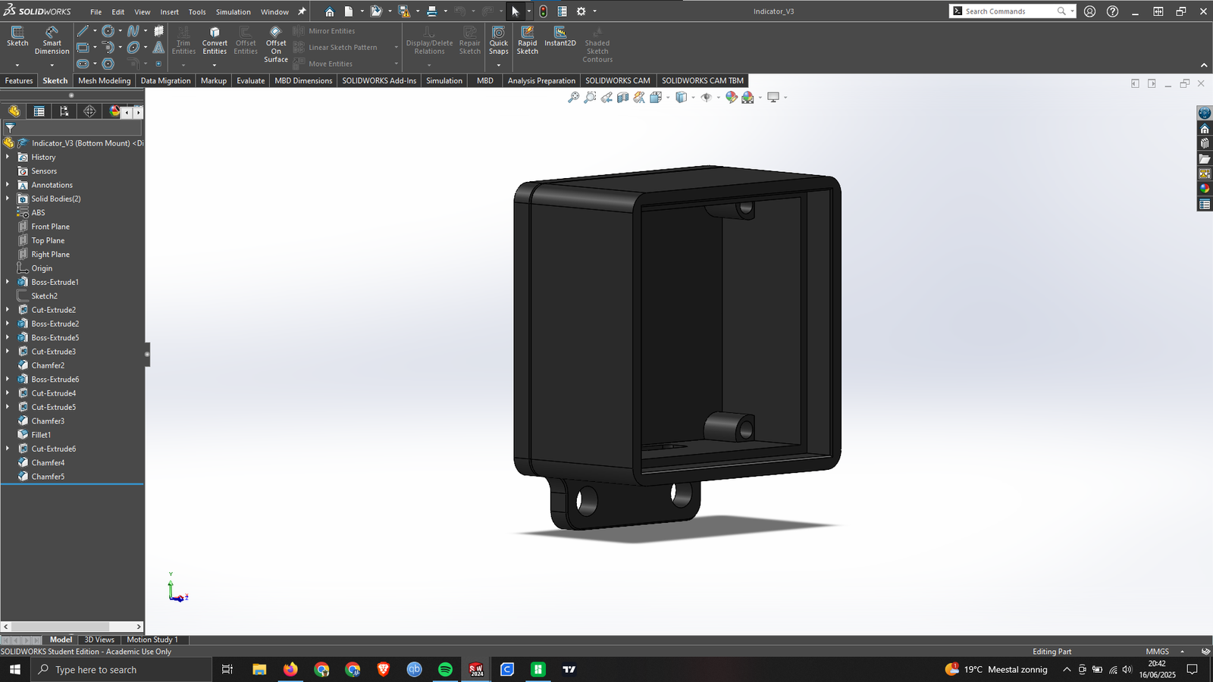Click the Rebuild traffic light icon

pyautogui.click(x=543, y=11)
